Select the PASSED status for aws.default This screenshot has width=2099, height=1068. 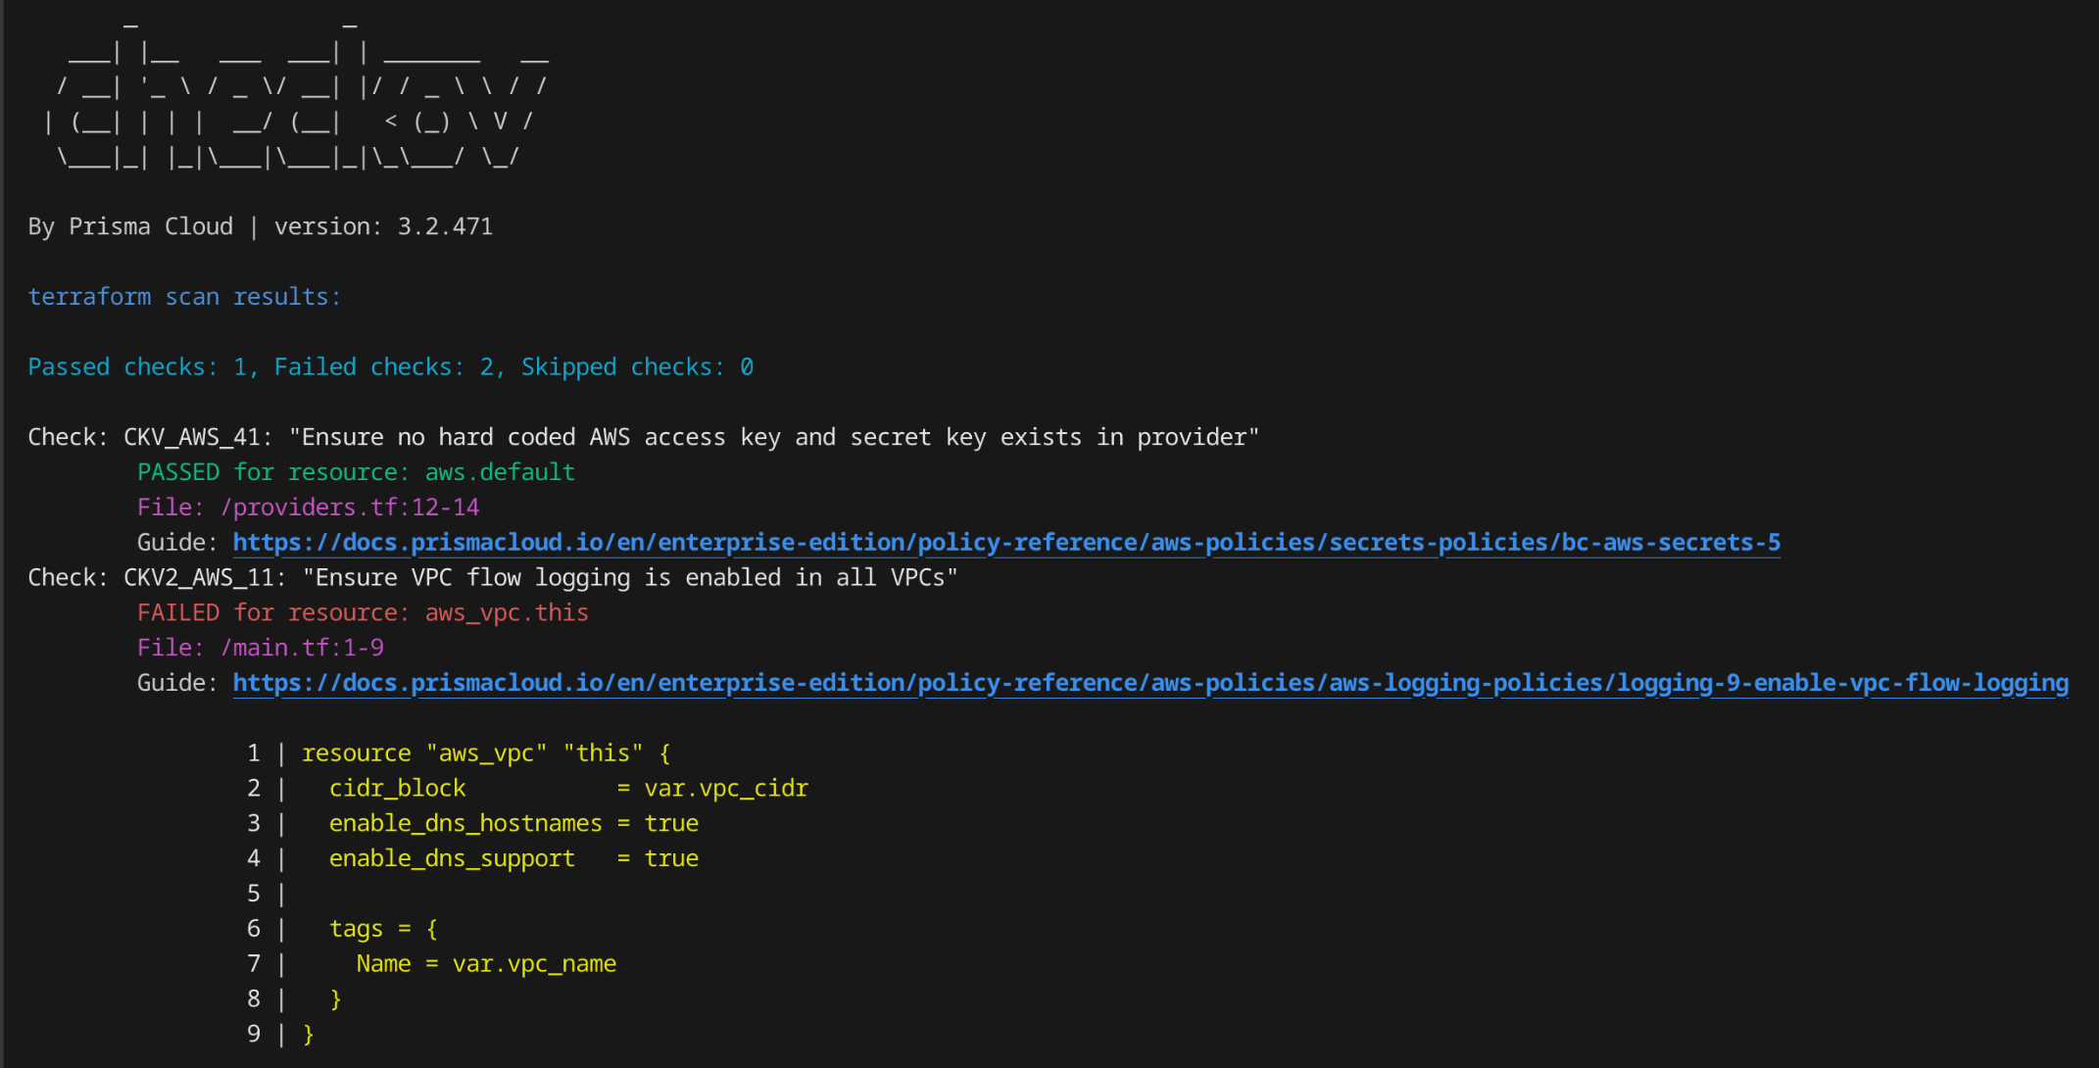pos(178,471)
